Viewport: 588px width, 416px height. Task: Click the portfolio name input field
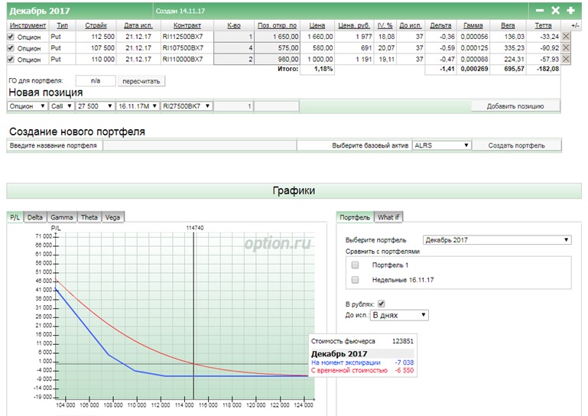click(199, 145)
